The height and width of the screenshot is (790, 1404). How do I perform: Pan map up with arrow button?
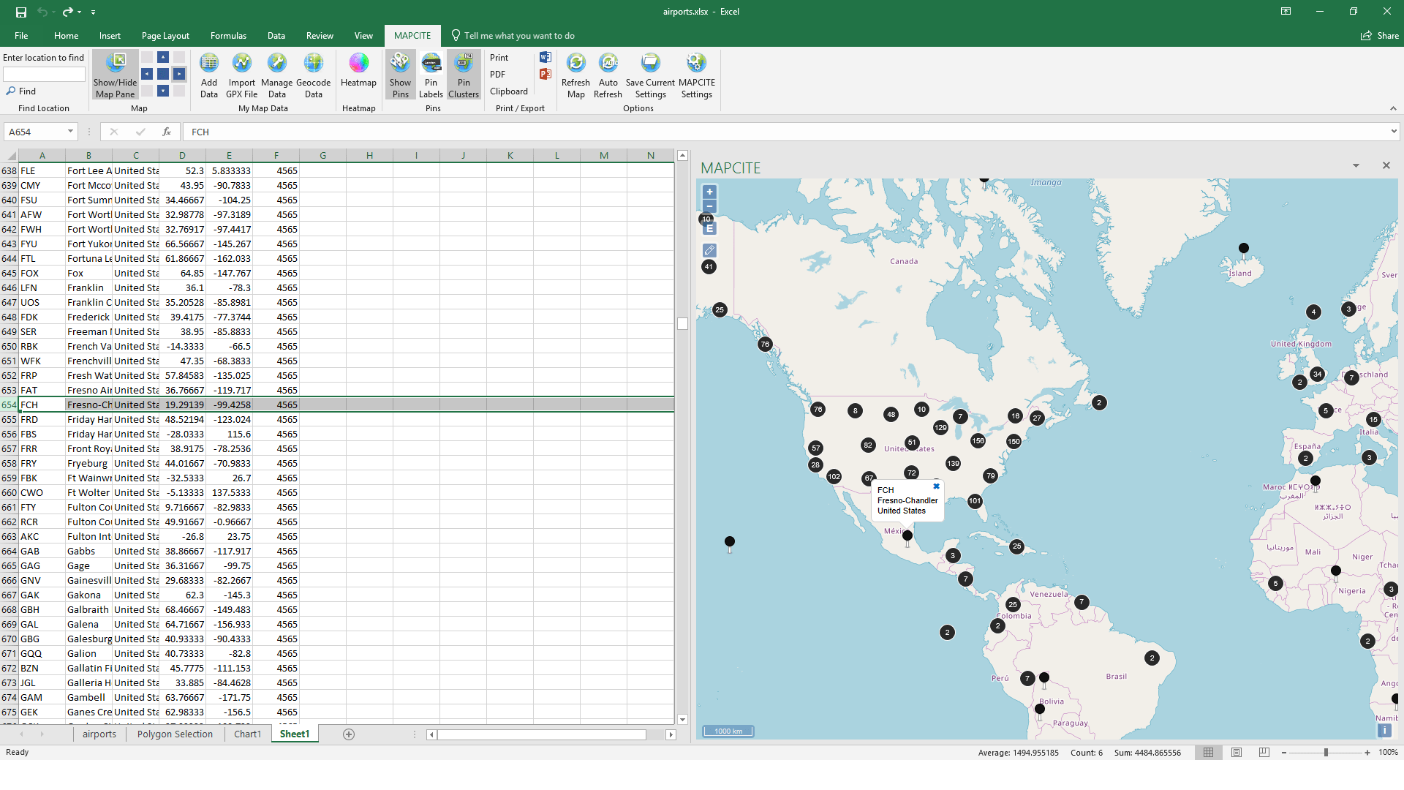click(163, 57)
